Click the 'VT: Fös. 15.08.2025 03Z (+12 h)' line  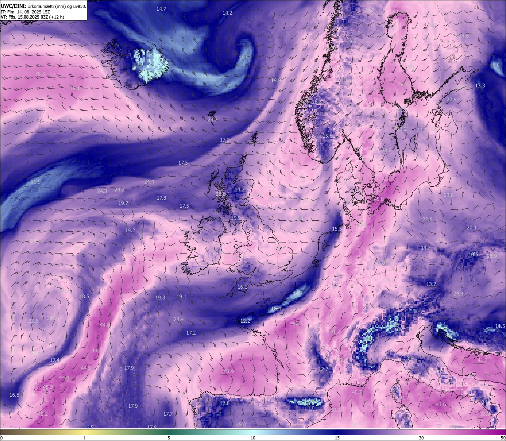pos(32,17)
